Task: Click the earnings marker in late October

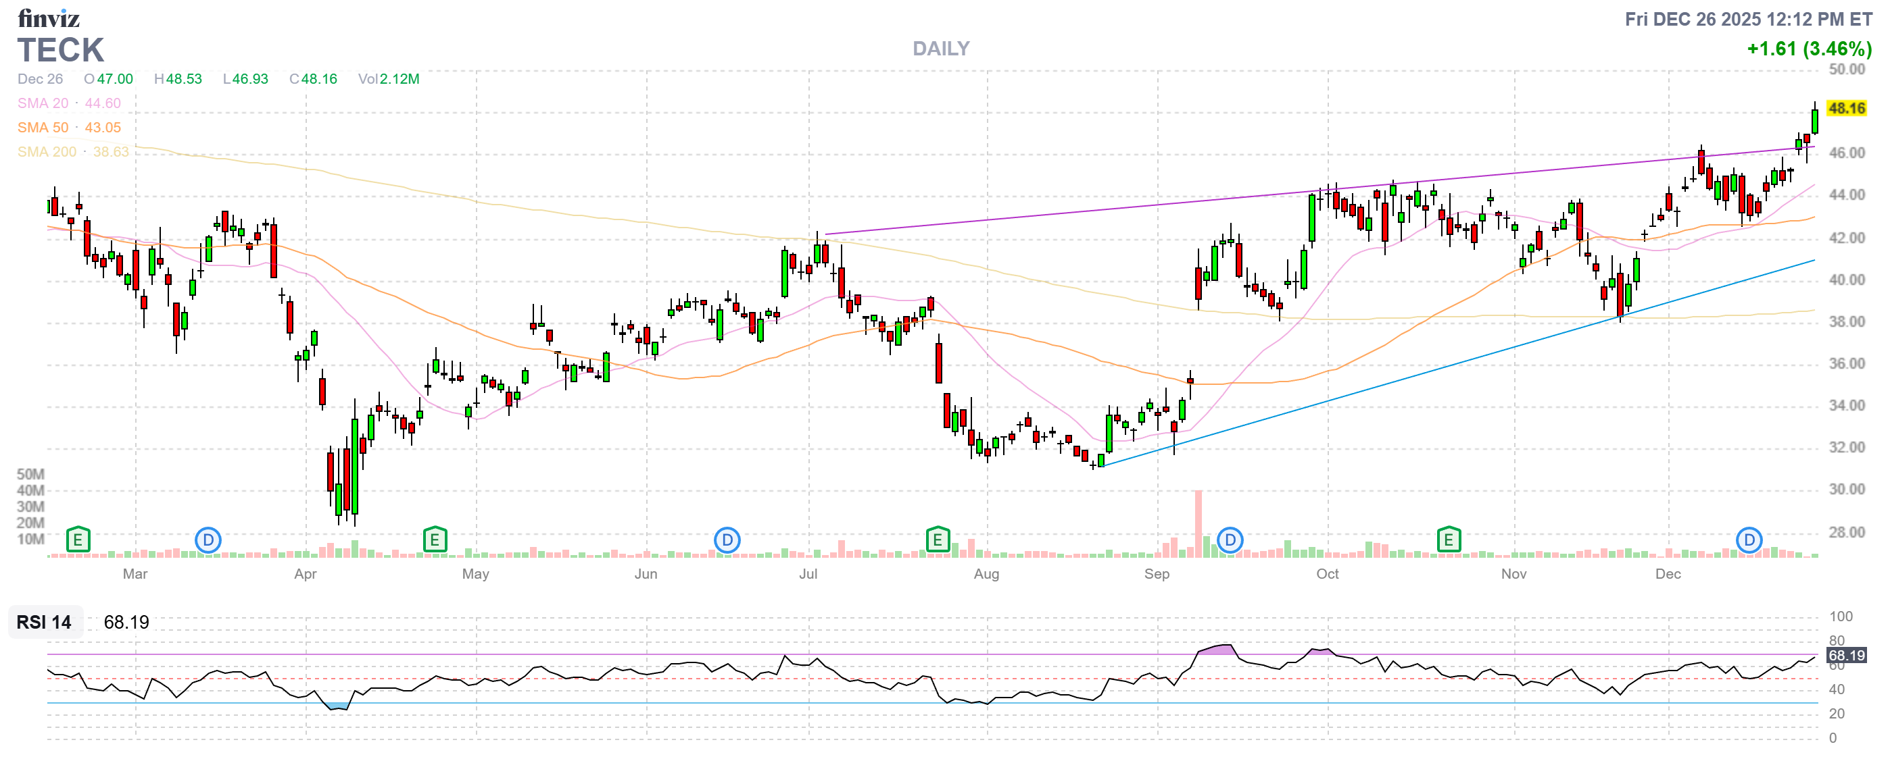Action: point(1449,541)
